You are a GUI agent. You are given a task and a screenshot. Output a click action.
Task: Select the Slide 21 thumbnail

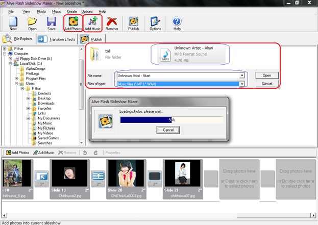(x=183, y=179)
